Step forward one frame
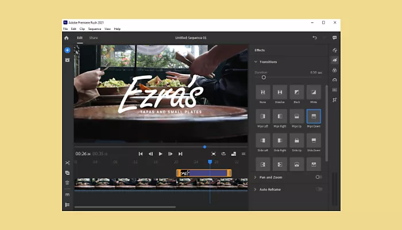This screenshot has width=402, height=230. pos(171,154)
